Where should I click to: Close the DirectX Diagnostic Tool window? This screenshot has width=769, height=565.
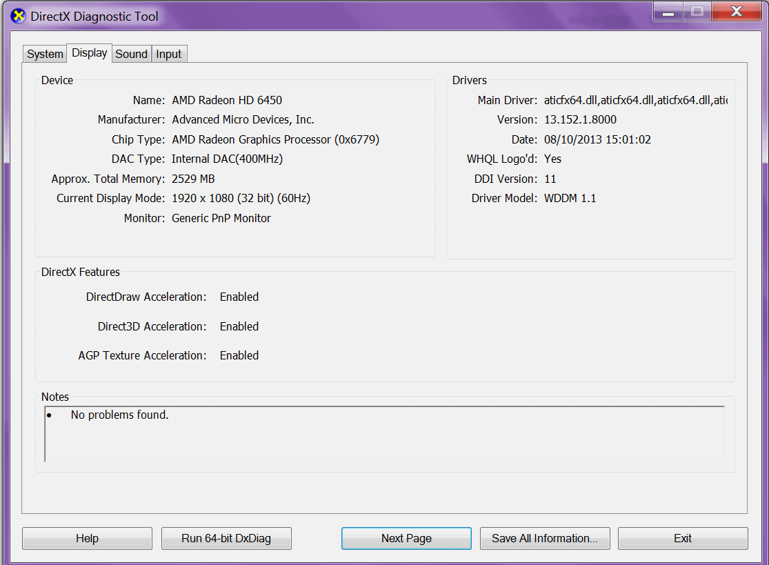click(x=736, y=12)
